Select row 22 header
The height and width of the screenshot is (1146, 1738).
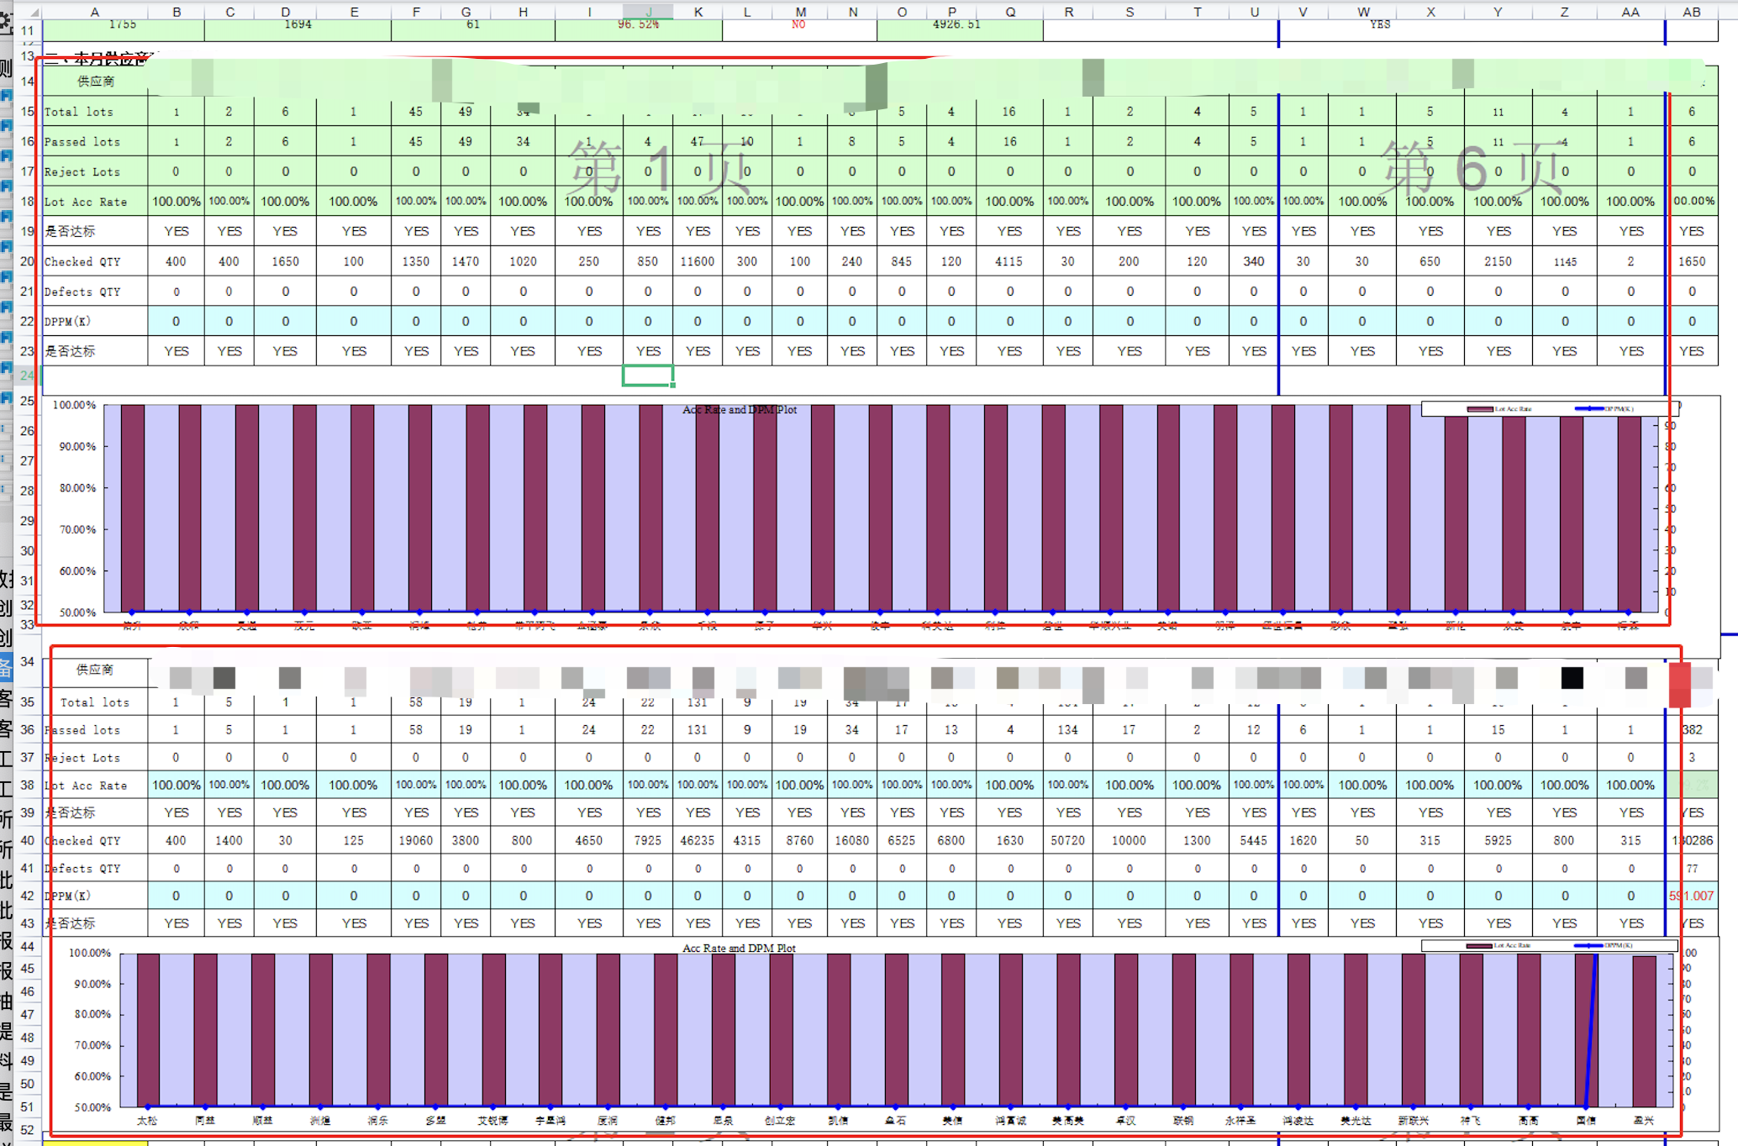click(28, 321)
